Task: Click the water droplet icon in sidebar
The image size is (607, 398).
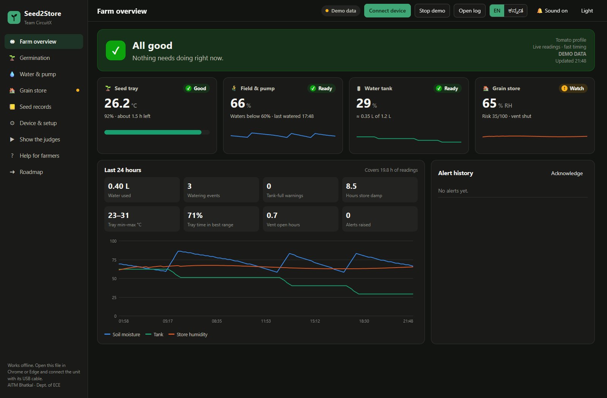Action: pos(12,74)
